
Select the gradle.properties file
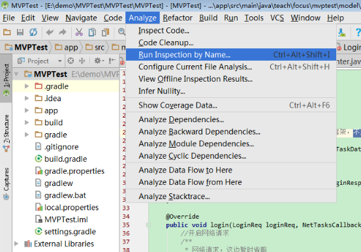click(x=70, y=171)
